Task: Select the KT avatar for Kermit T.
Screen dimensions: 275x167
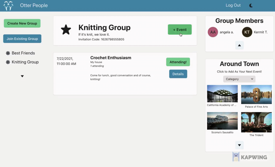Action: (x=247, y=32)
